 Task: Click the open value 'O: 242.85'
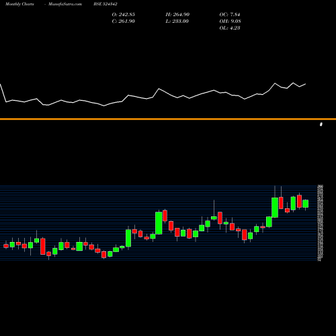(124, 15)
